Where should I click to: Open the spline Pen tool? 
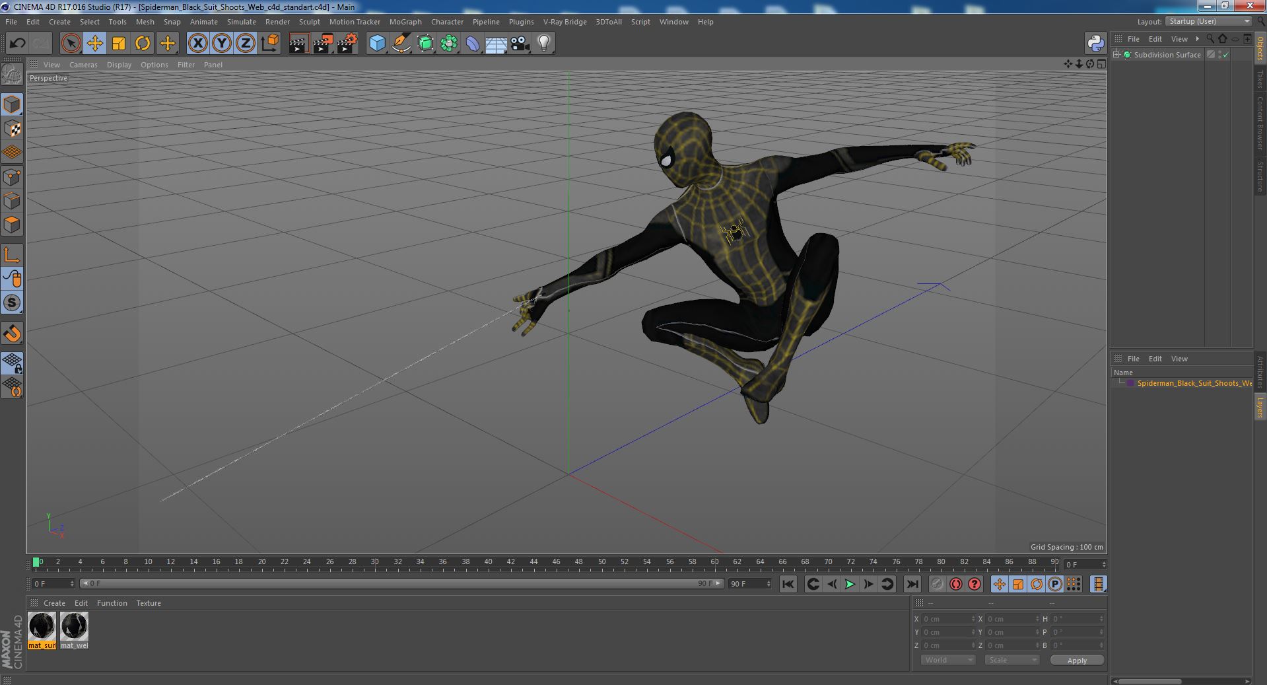tap(401, 44)
